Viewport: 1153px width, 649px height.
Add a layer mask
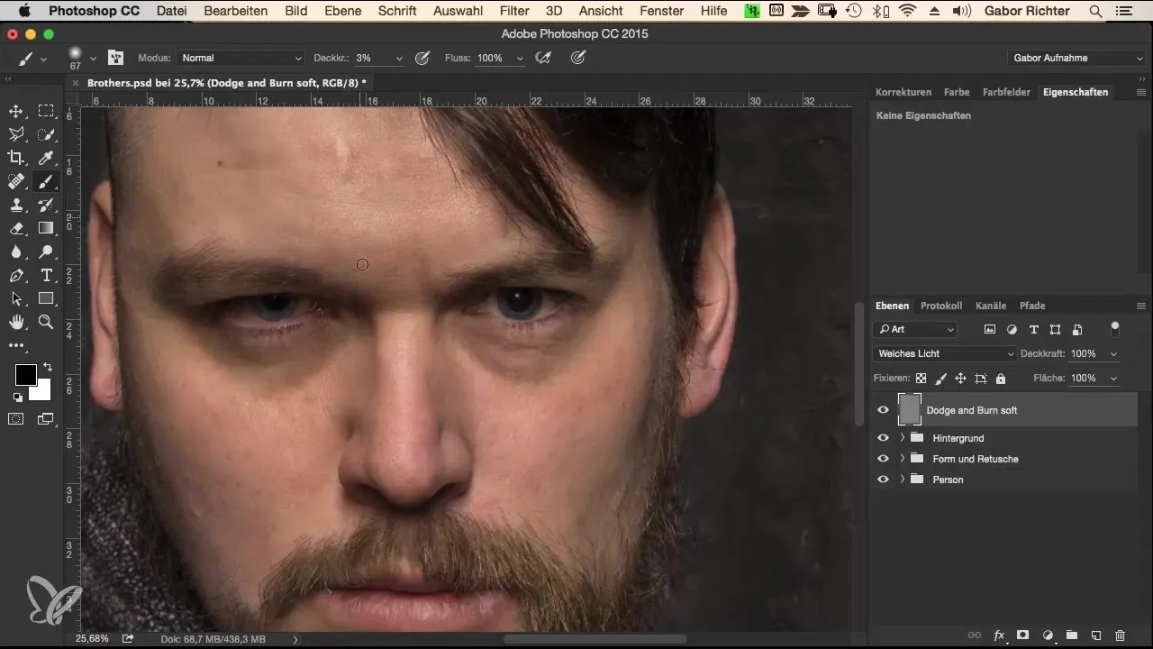click(x=1023, y=635)
